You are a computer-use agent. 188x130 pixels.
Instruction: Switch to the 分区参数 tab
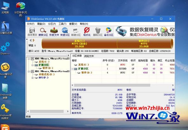click(x=77, y=56)
